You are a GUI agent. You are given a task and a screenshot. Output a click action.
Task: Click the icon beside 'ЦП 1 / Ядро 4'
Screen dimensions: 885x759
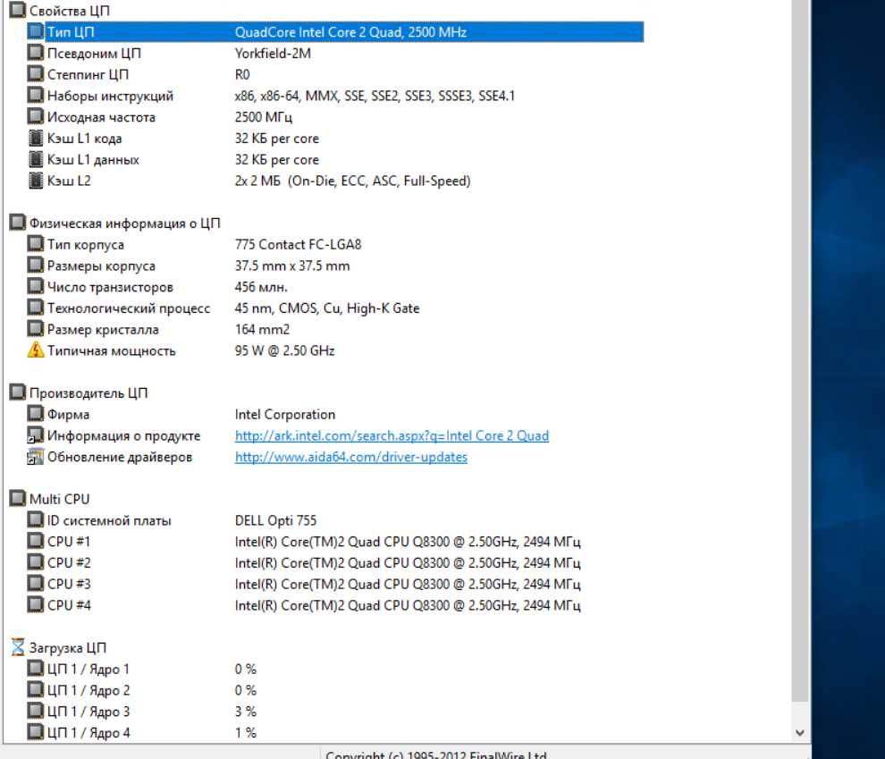point(36,732)
